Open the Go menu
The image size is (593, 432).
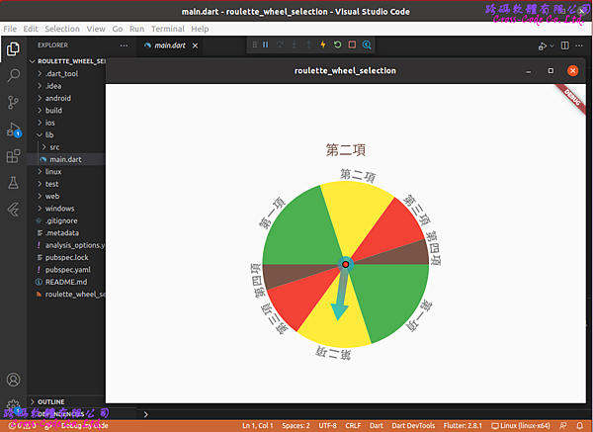click(118, 29)
